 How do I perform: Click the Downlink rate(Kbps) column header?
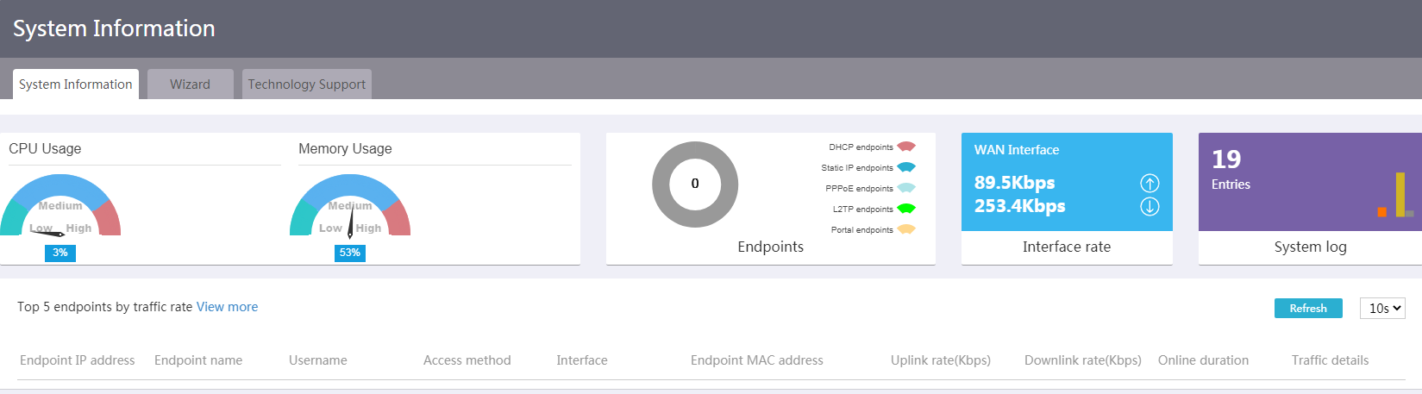(1083, 360)
